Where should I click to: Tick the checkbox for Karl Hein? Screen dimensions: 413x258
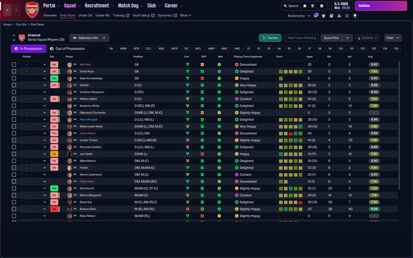[14, 64]
